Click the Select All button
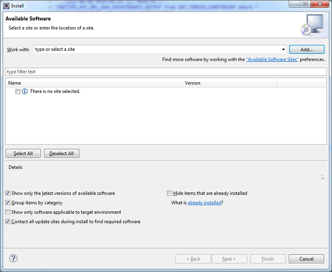This screenshot has width=332, height=272. click(23, 154)
